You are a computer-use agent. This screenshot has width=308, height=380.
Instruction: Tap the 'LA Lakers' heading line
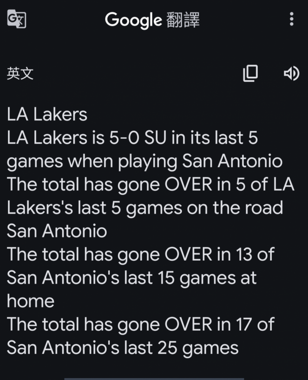47,114
